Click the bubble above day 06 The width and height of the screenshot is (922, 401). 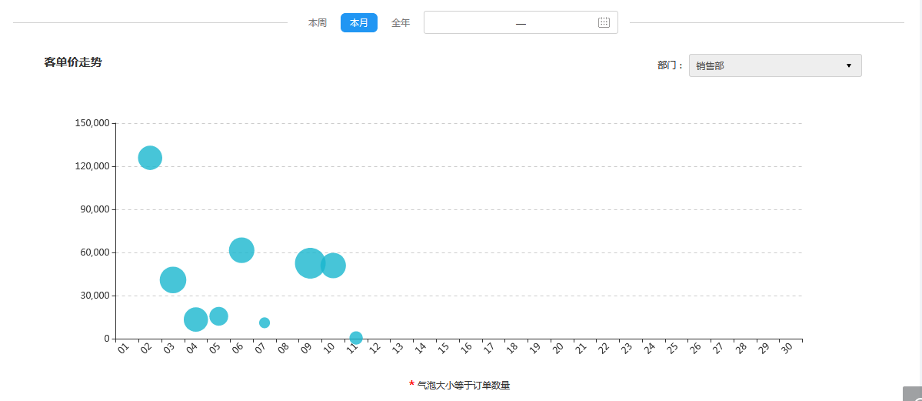241,250
